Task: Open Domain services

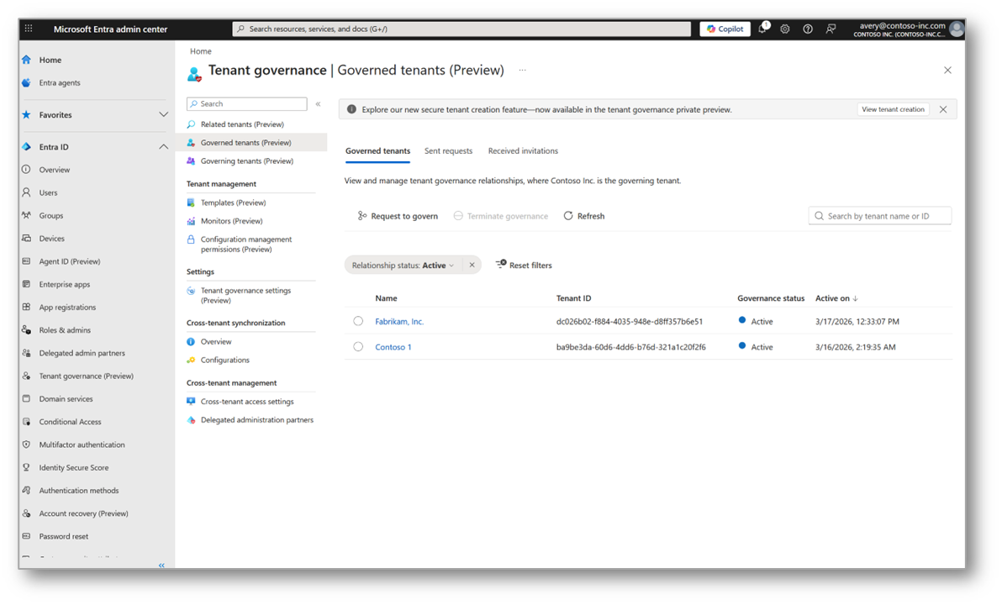Action: pos(66,399)
